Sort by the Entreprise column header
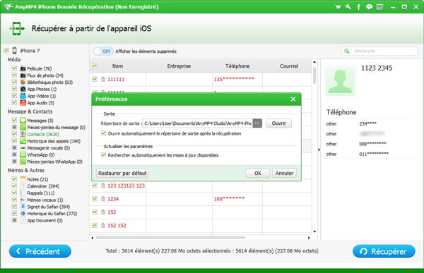 click(179, 66)
